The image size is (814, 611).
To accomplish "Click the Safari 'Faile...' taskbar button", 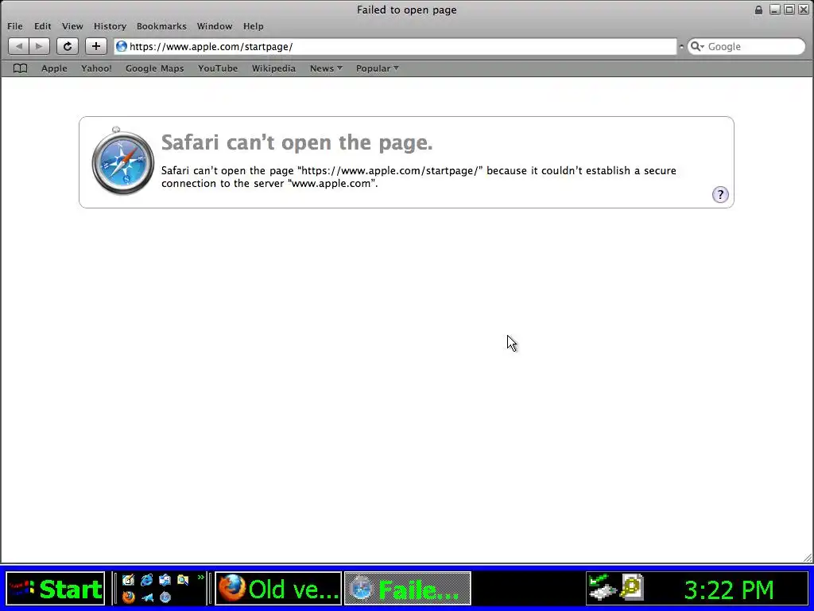I will [408, 589].
